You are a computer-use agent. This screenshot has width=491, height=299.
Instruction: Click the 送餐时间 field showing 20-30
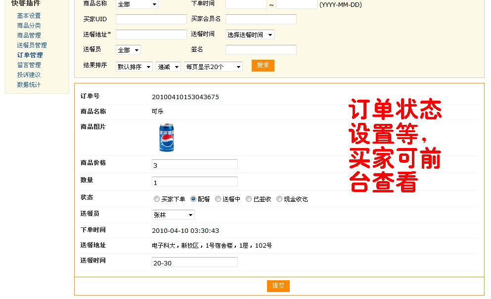(x=195, y=262)
